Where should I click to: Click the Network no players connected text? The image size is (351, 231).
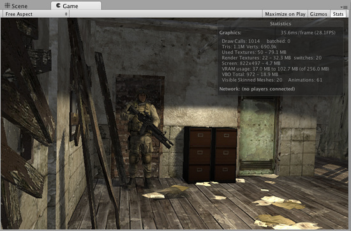tap(257, 89)
